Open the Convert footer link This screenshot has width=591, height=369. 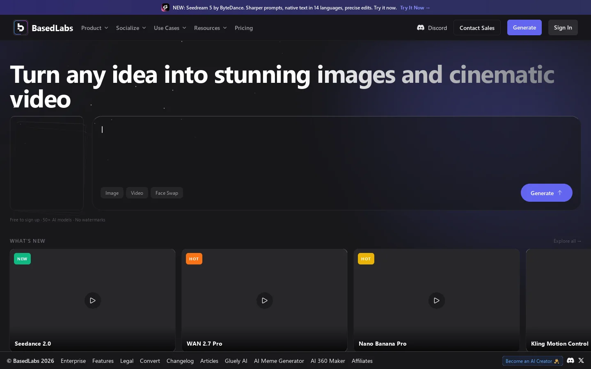click(150, 361)
